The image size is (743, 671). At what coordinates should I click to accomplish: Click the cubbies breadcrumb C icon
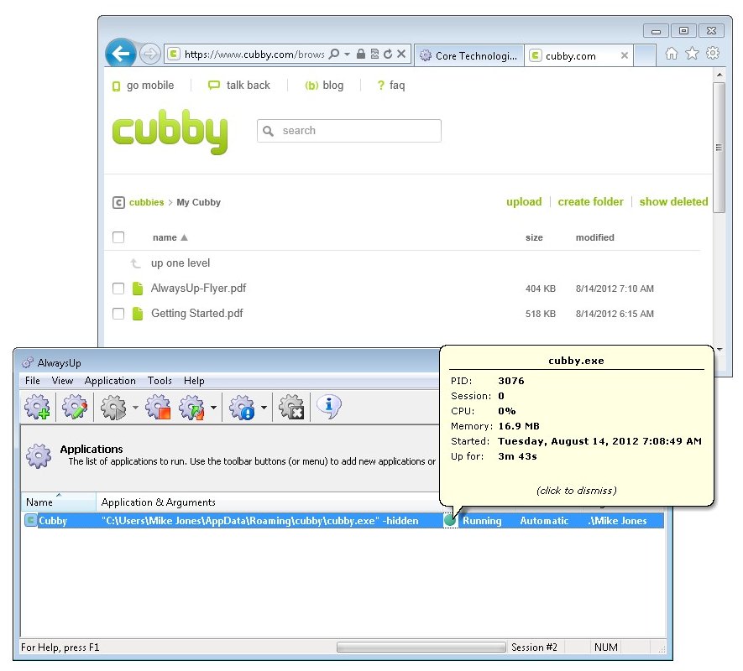pyautogui.click(x=118, y=203)
